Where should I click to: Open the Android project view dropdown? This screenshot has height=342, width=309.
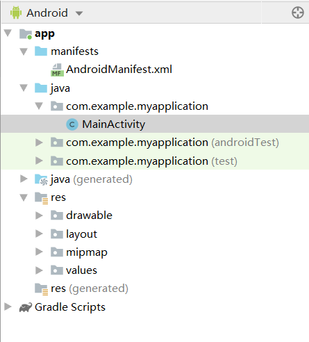point(79,13)
